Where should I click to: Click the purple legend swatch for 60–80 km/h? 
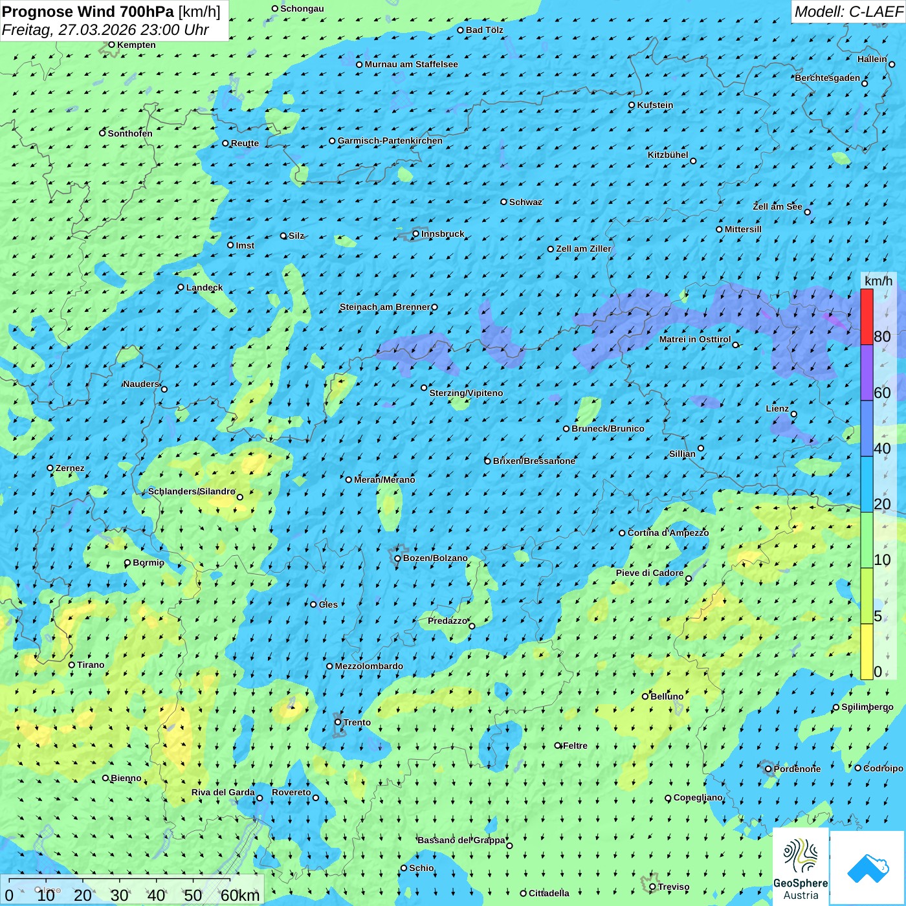coord(867,373)
